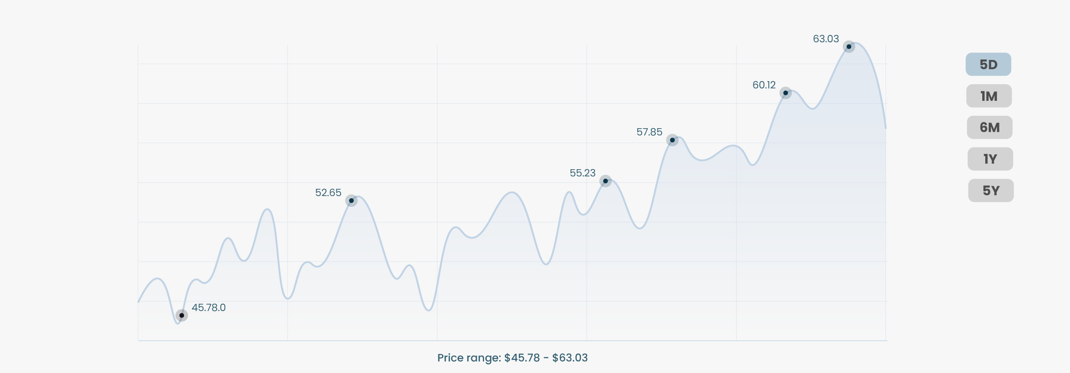Select the 55.23 data point marker
1070x373 pixels.
(x=605, y=181)
